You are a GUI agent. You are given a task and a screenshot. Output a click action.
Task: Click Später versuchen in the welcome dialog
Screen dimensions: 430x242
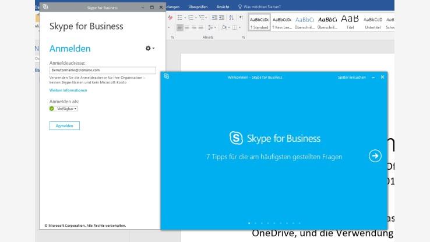pos(352,77)
